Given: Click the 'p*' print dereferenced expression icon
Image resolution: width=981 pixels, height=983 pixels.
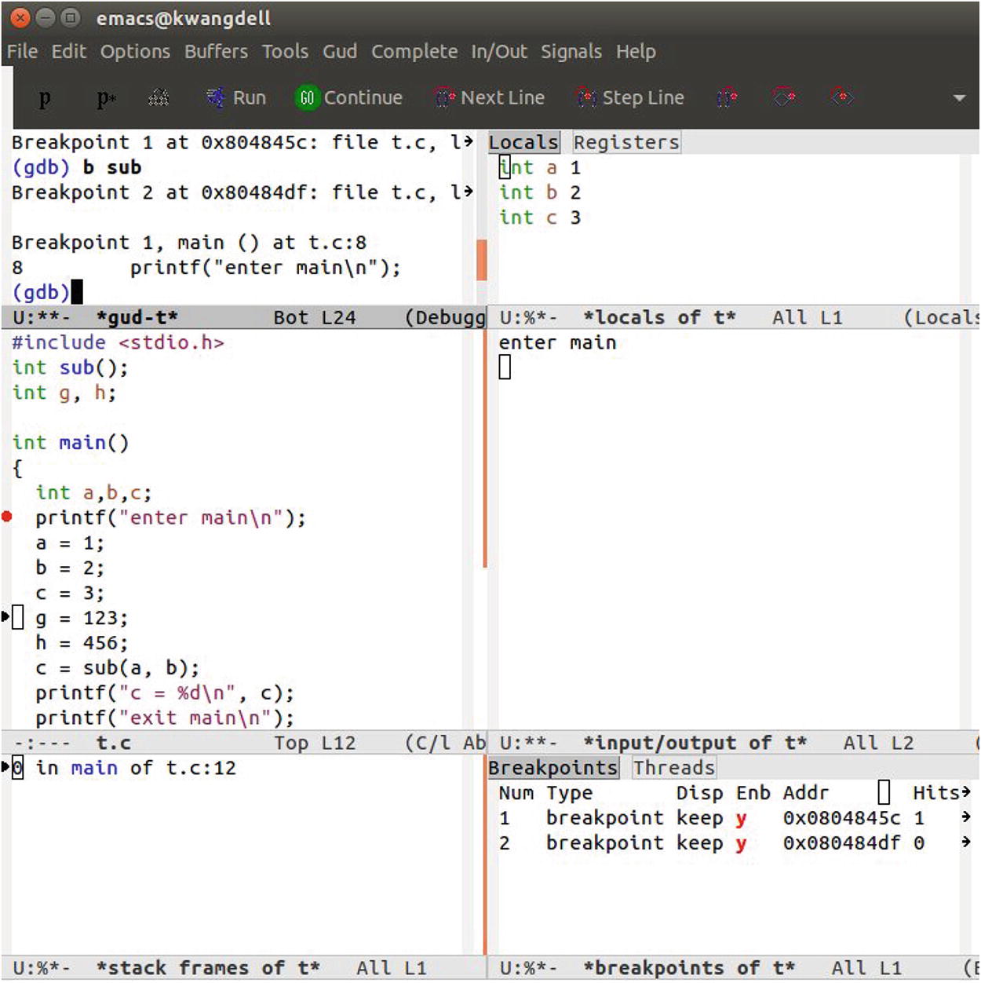Looking at the screenshot, I should pos(106,98).
